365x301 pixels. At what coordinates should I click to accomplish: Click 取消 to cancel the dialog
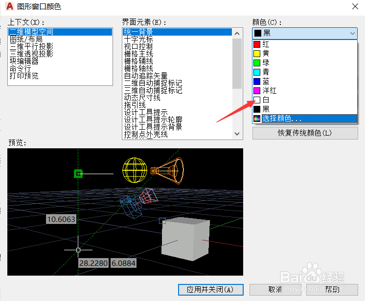pyautogui.click(x=275, y=290)
